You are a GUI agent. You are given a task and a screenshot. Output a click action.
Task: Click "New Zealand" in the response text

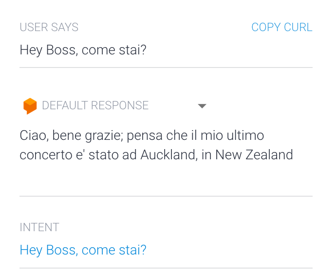pos(254,154)
